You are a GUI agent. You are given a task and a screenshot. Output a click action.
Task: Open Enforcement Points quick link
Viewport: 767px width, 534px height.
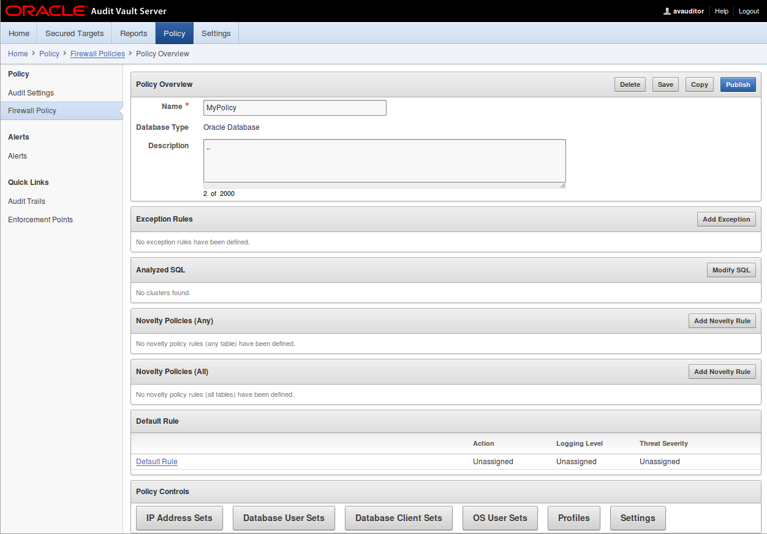40,220
